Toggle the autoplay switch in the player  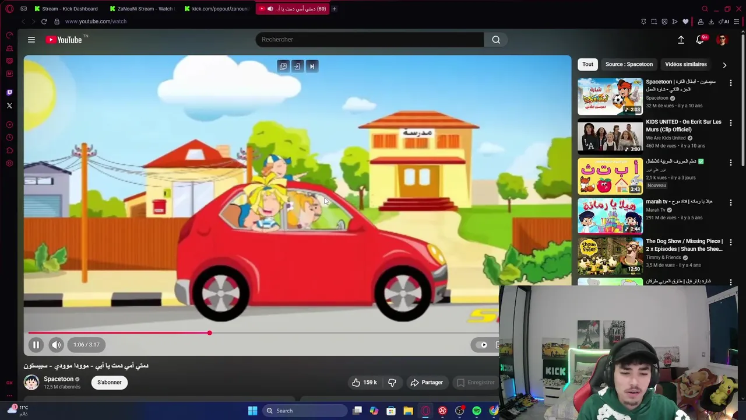[x=483, y=345]
